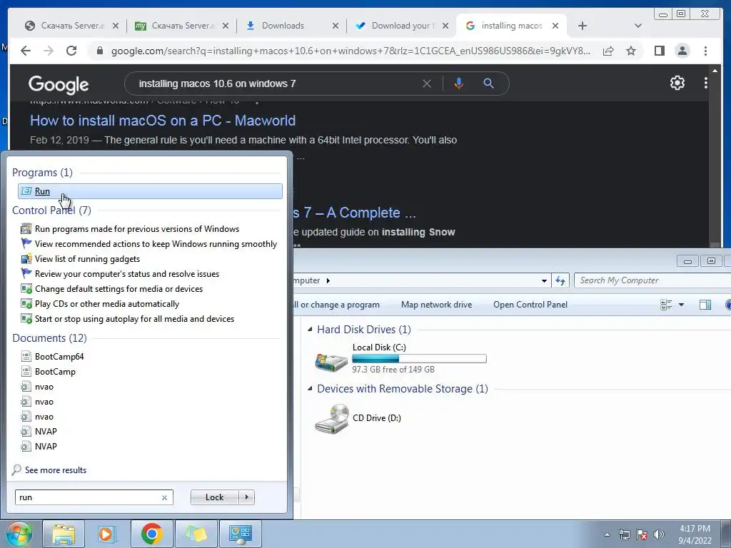Open Google quick settings gear
Viewport: 731px width, 548px height.
tap(677, 83)
